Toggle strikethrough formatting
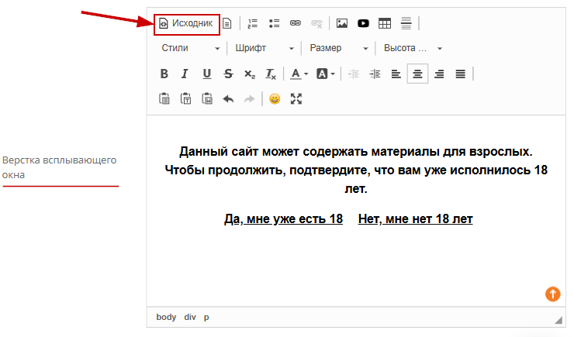Viewport: 574px width, 337px height. click(x=228, y=74)
